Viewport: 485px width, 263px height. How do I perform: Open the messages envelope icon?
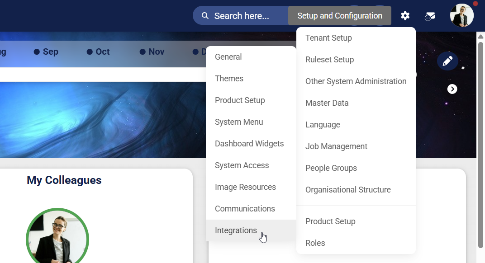(x=429, y=16)
